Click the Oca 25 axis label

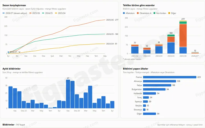[24, 111]
